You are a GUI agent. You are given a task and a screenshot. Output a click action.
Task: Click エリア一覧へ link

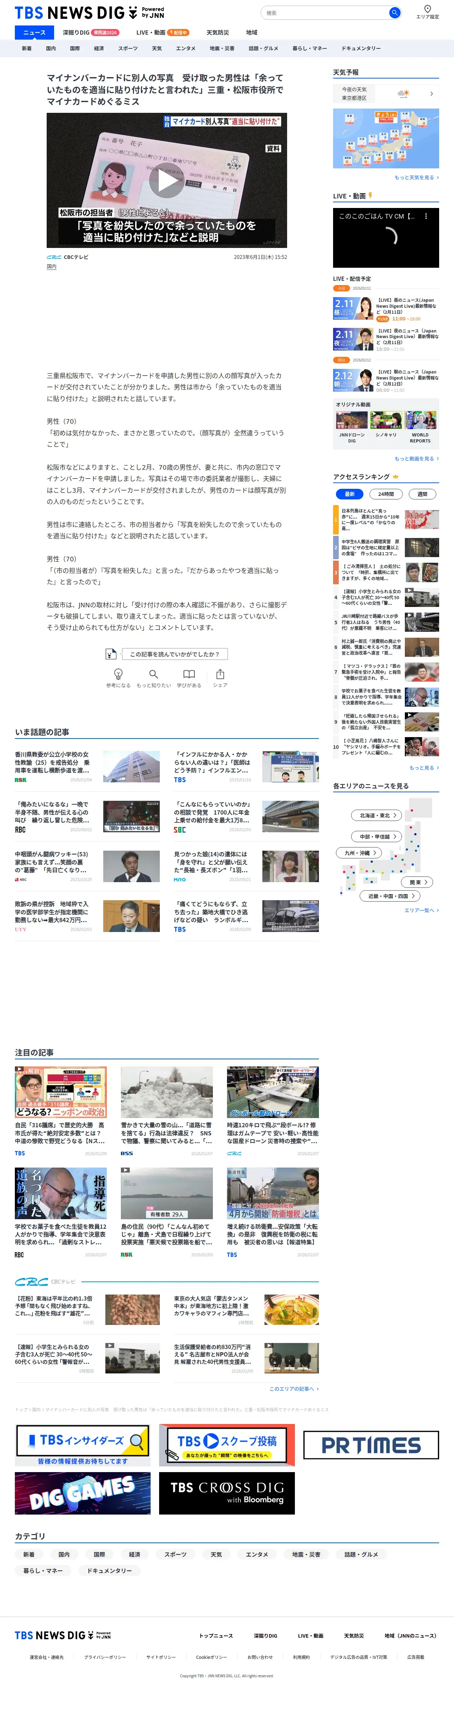[421, 910]
